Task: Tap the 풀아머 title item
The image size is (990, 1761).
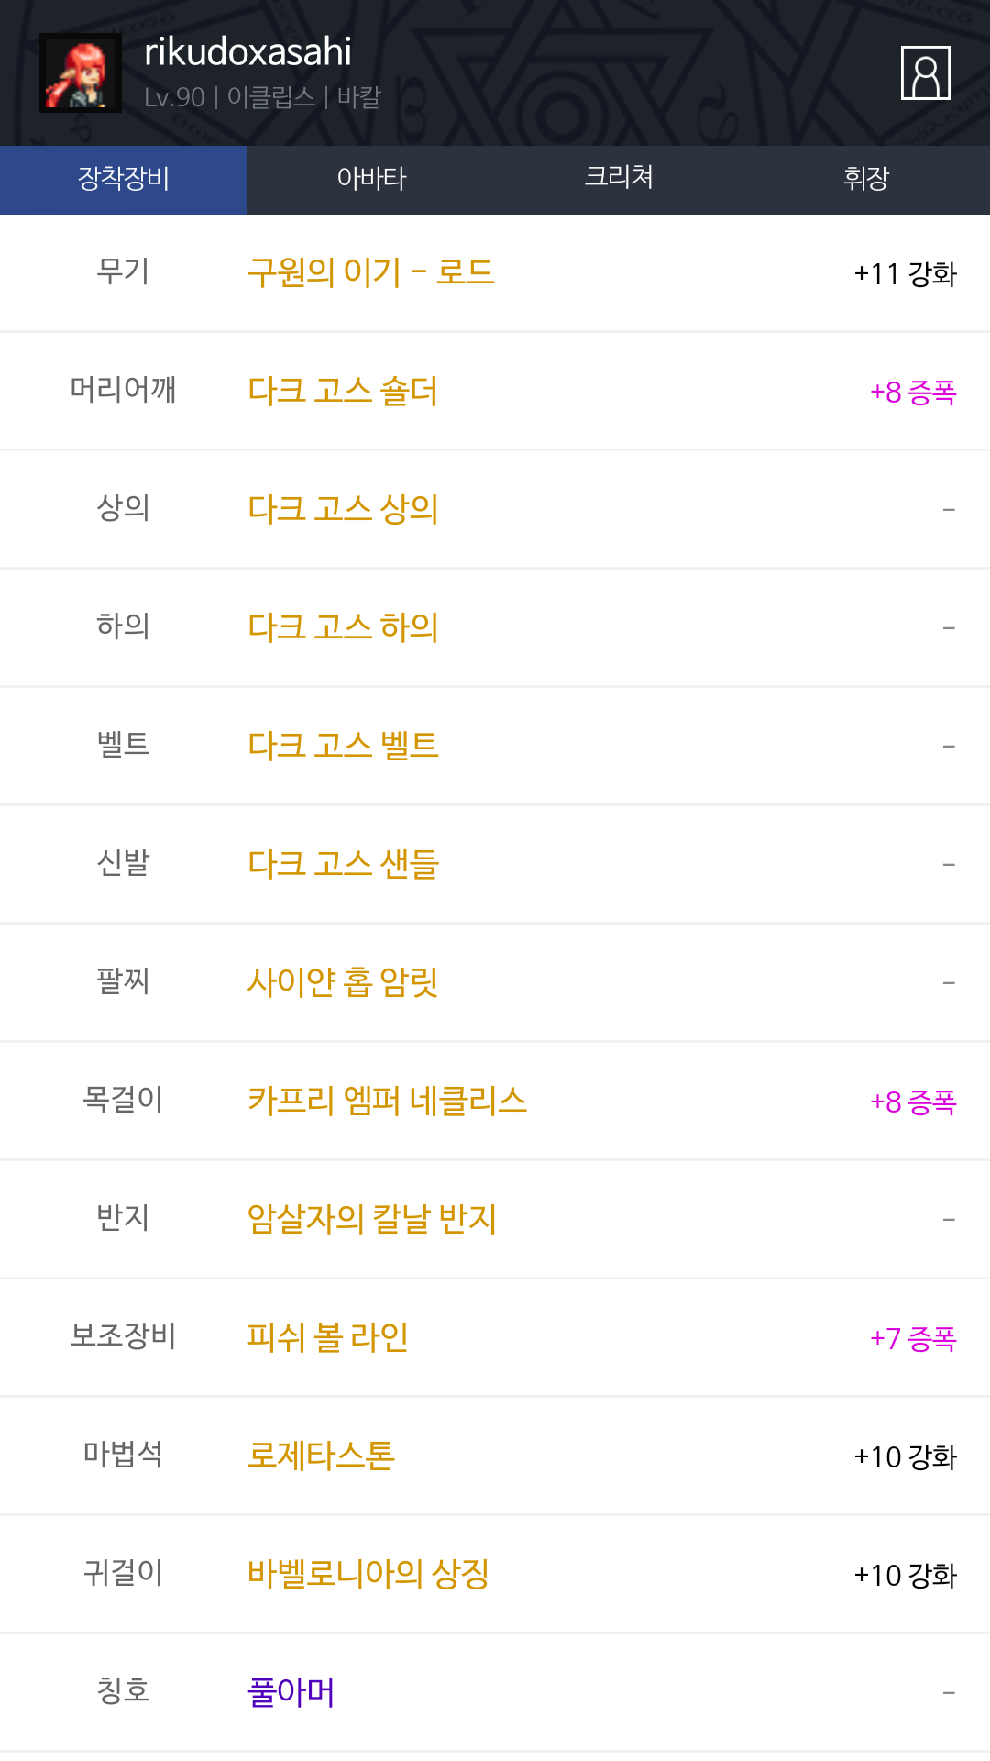Action: click(x=291, y=1692)
